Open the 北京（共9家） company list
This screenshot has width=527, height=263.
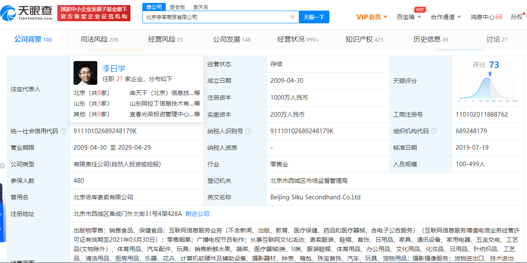click(91, 92)
